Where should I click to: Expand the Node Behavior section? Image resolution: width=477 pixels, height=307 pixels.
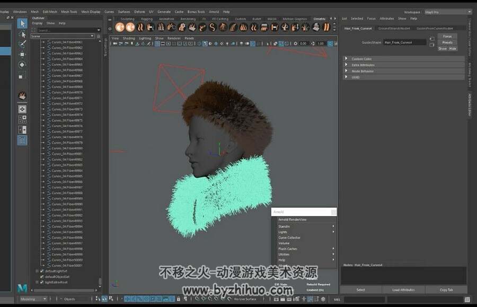(346, 71)
